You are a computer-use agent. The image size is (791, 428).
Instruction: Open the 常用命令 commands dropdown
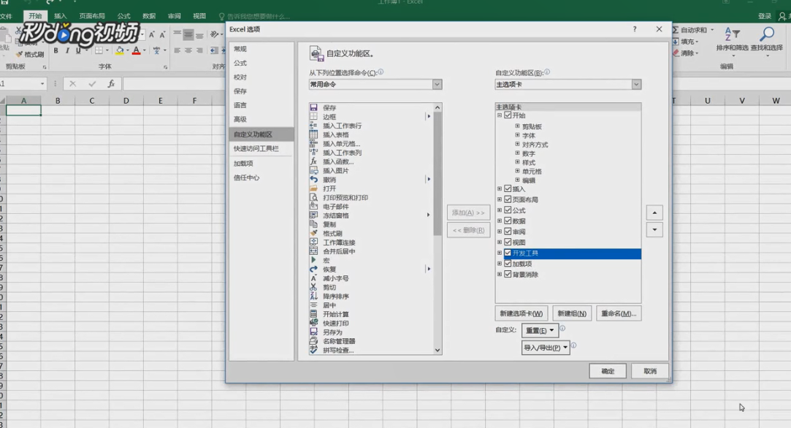[437, 84]
